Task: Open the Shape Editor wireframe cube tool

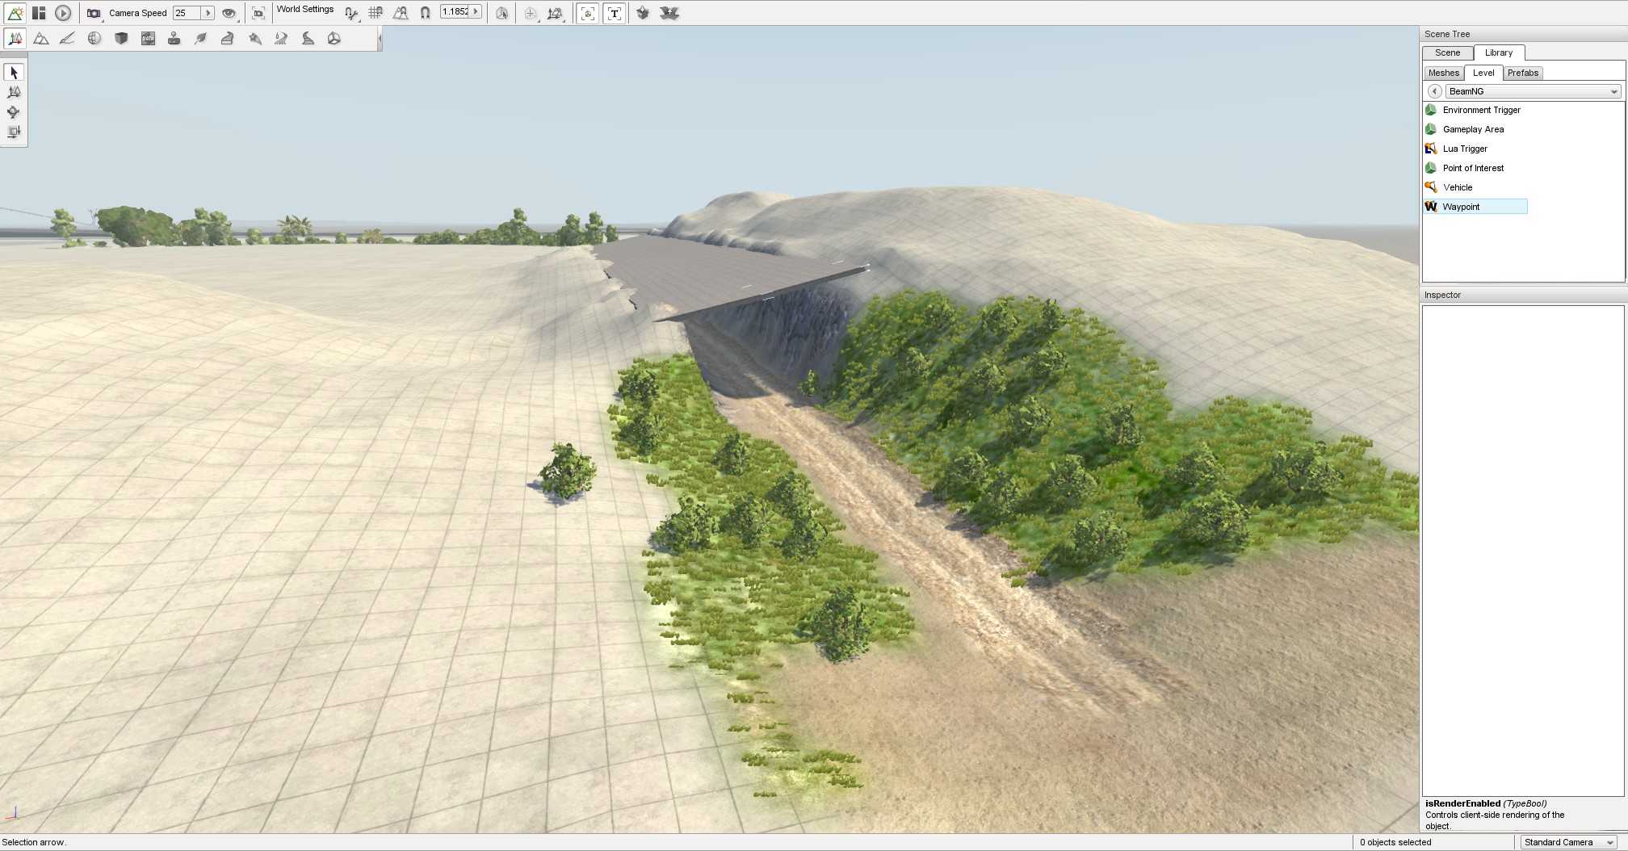Action: [334, 38]
